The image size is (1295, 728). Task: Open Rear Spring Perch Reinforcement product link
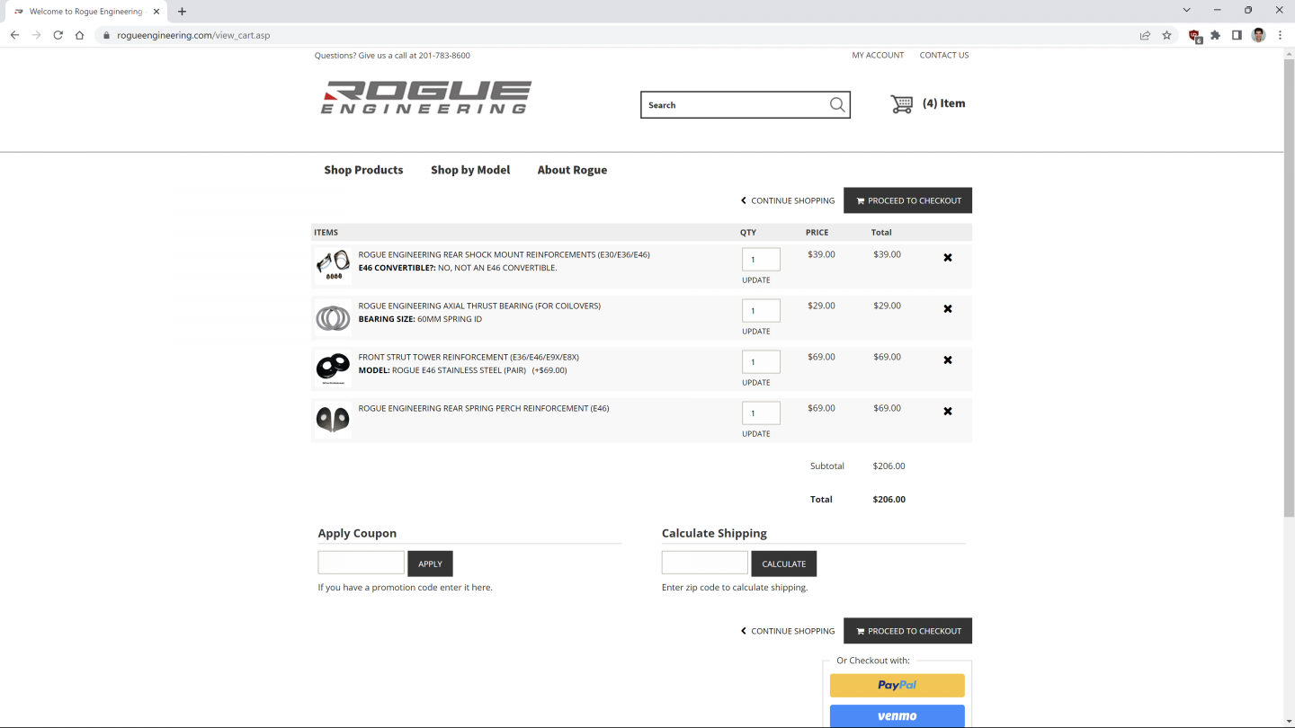point(484,409)
